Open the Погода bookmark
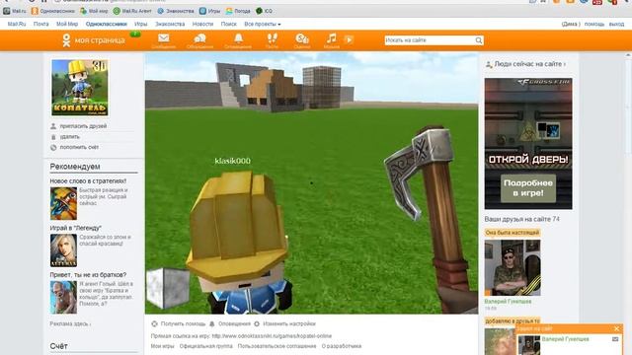The image size is (632, 355). [x=238, y=11]
